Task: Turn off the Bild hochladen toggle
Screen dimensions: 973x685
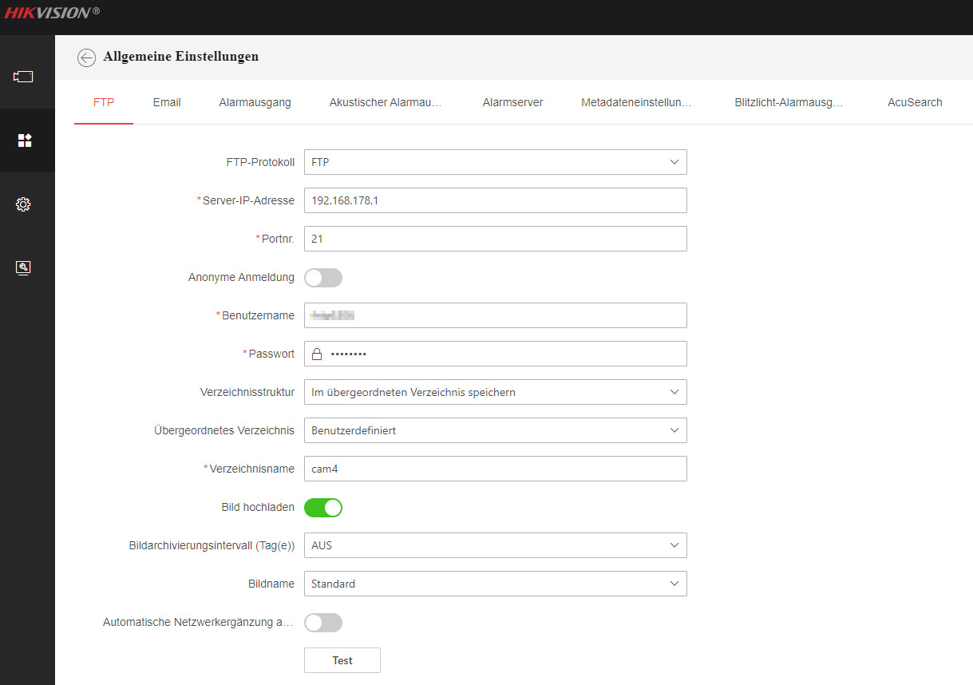Action: [323, 507]
